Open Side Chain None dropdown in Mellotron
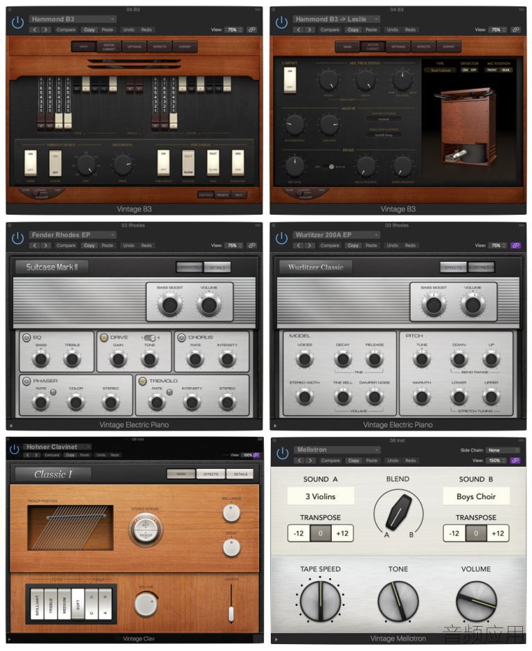532x651 pixels. point(503,450)
